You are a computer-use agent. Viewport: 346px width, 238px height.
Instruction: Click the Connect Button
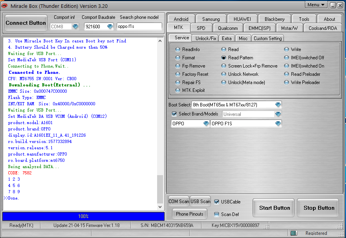coord(26,23)
